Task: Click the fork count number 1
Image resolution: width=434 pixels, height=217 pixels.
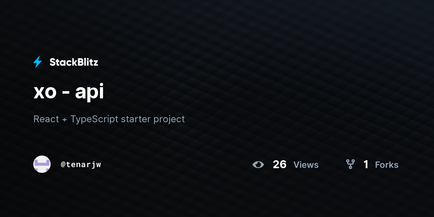Action: (x=366, y=165)
